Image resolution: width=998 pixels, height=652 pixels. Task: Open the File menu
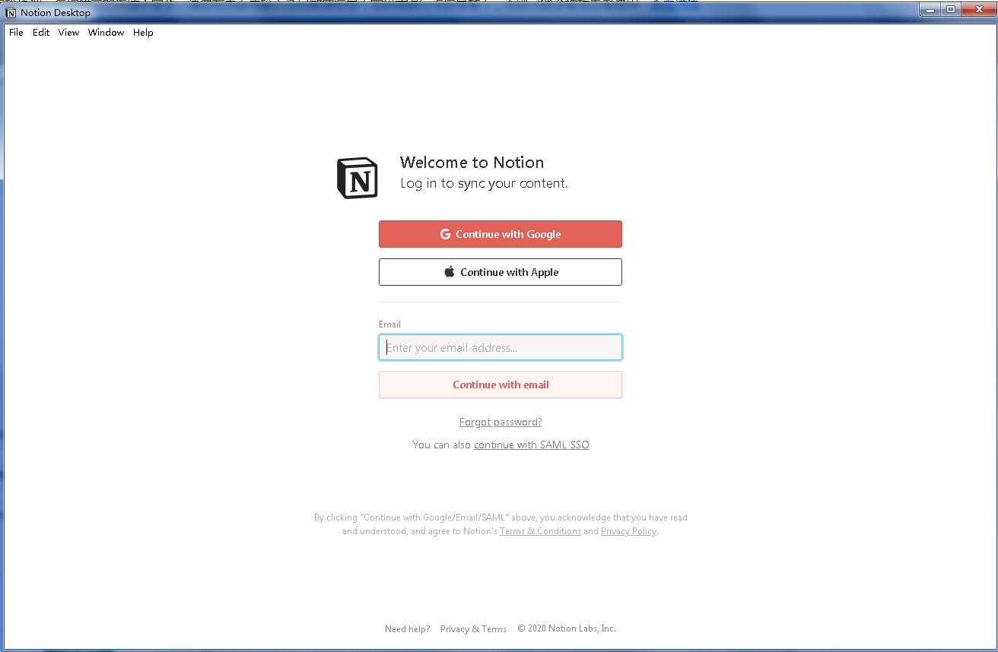(x=16, y=32)
